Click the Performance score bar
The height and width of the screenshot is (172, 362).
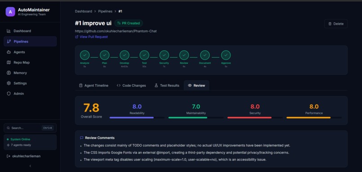click(314, 118)
